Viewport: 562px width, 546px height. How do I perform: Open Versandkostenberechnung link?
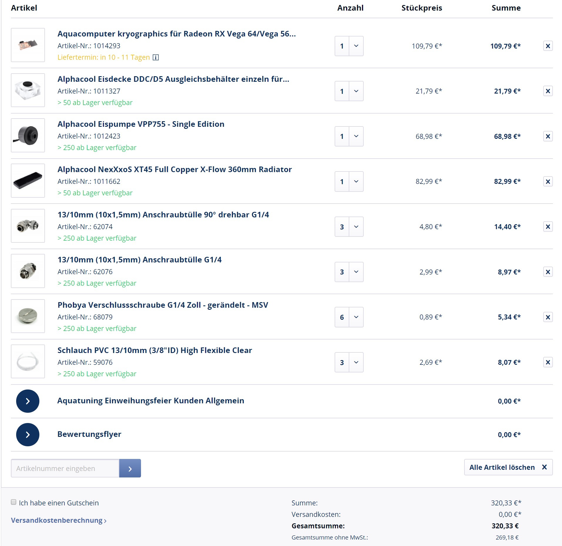coord(58,520)
